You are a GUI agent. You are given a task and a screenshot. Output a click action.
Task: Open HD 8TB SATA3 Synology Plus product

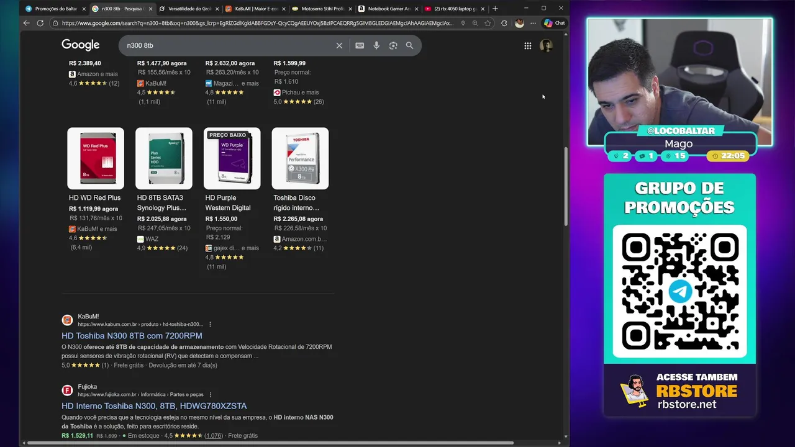[x=161, y=203]
